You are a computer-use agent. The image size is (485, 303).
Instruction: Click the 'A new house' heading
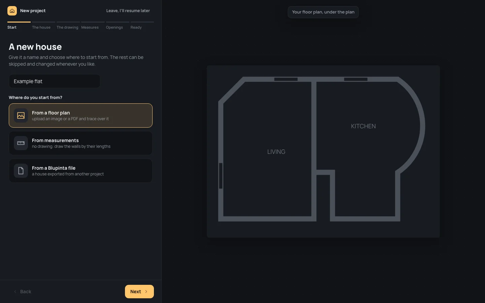(x=35, y=47)
